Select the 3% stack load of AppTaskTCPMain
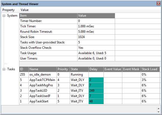 pos(144,80)
